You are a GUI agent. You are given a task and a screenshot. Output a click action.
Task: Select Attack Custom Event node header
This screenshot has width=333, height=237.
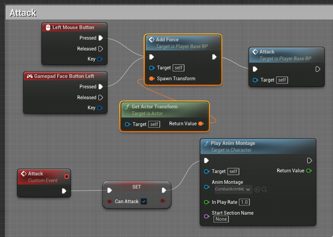[x=44, y=177]
